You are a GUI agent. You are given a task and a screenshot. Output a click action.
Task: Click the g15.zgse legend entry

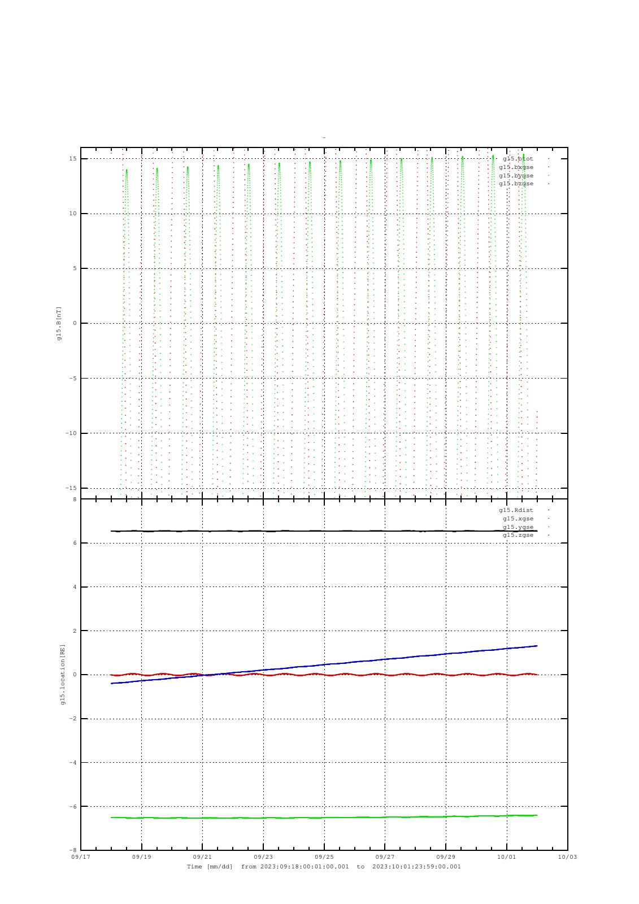(x=518, y=535)
